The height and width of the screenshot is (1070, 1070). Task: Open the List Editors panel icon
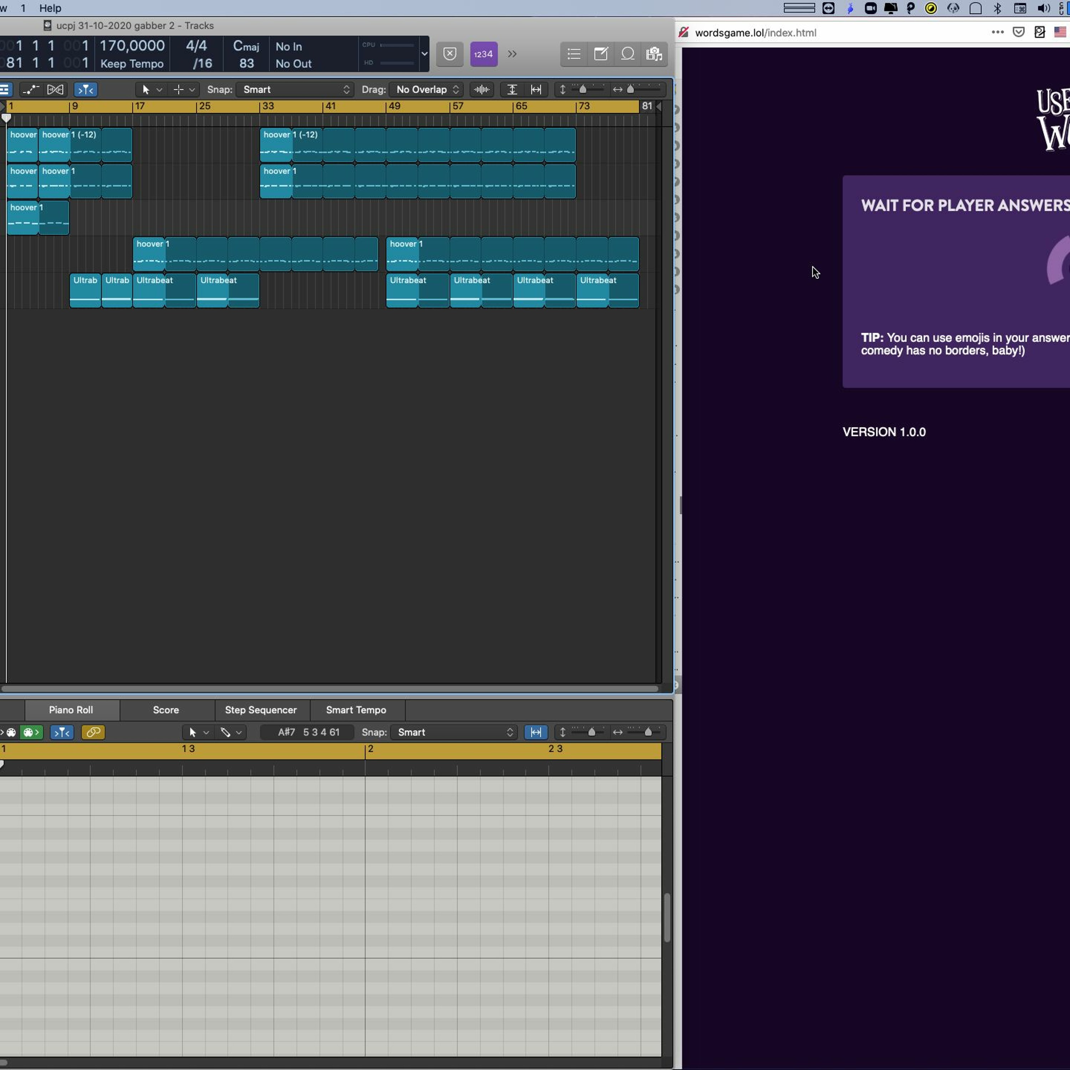(x=574, y=54)
